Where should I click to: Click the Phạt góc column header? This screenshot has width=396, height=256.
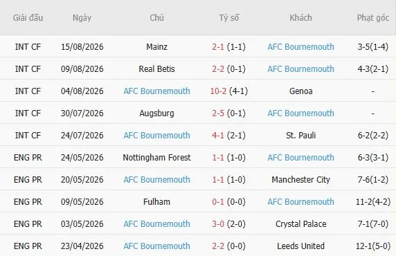tap(373, 18)
